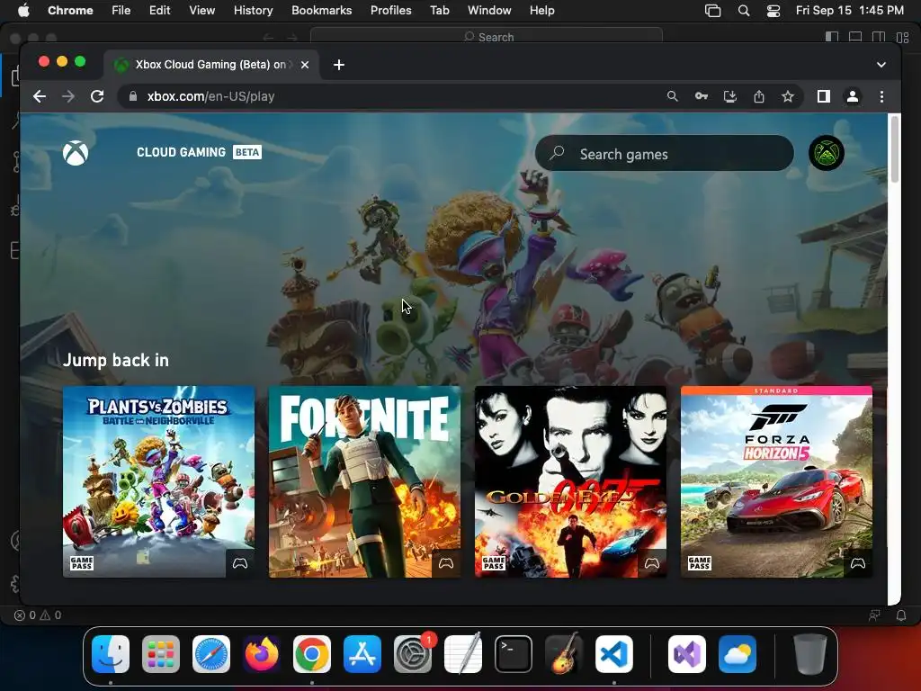The width and height of the screenshot is (921, 691).
Task: Click controller icon on GoldenEye tile
Action: 652,563
